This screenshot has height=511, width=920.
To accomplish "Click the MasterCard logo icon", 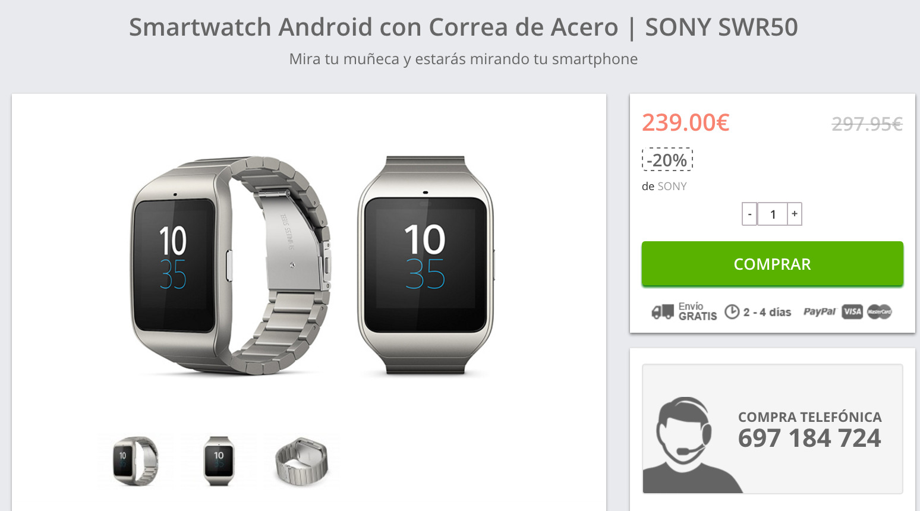I will (x=880, y=311).
